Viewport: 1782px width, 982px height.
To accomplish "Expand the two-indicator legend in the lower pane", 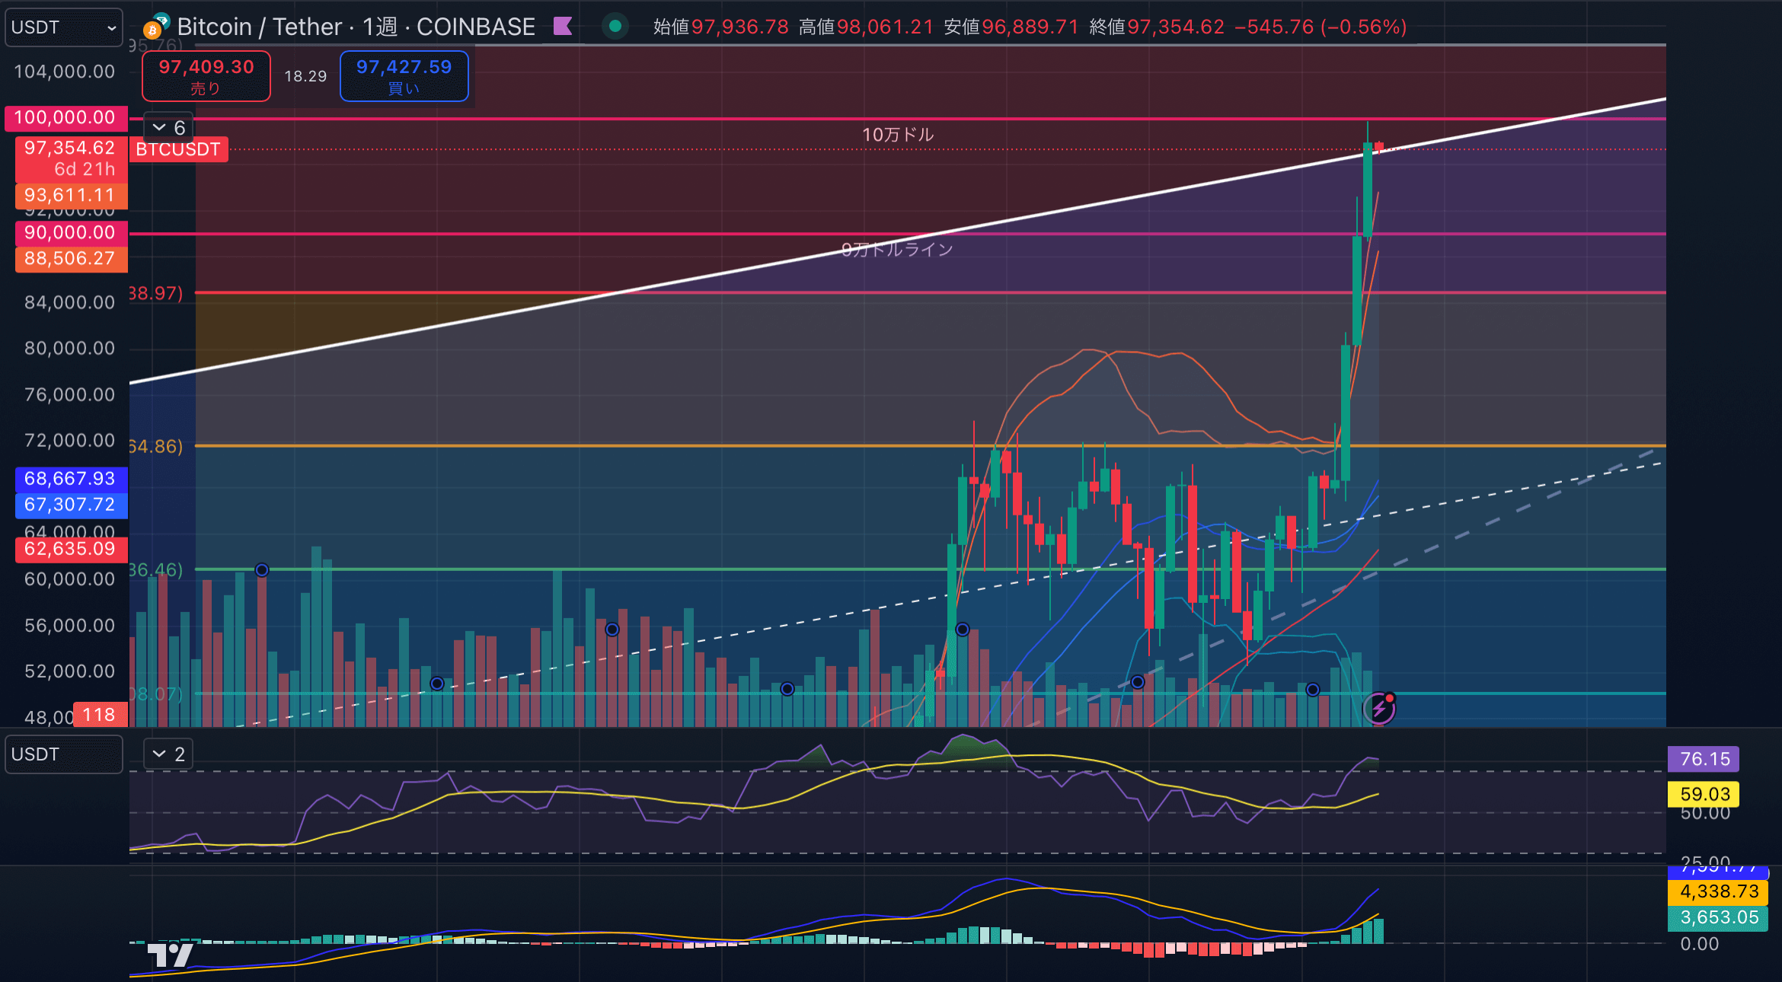I will [x=169, y=754].
